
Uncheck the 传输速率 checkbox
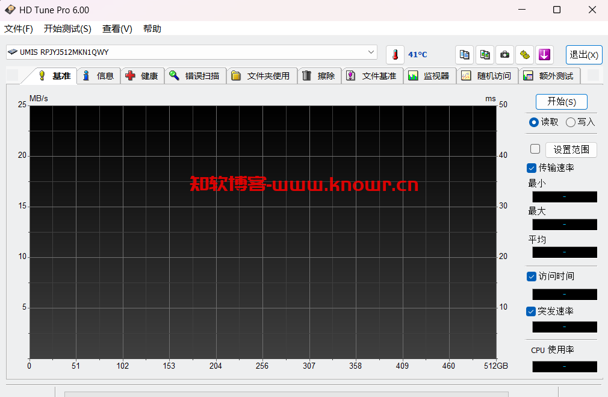tap(532, 168)
